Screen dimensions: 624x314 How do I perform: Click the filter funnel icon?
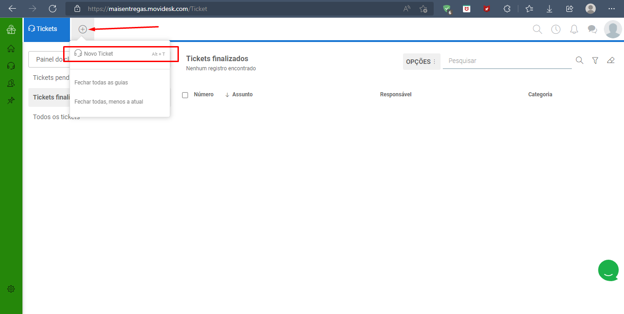[595, 60]
